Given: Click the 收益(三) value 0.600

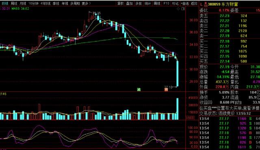Looking at the screenshot, I should coord(225,102).
